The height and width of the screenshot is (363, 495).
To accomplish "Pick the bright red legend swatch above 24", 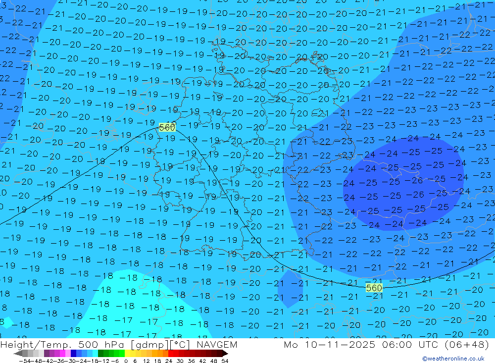I will tap(171, 354).
